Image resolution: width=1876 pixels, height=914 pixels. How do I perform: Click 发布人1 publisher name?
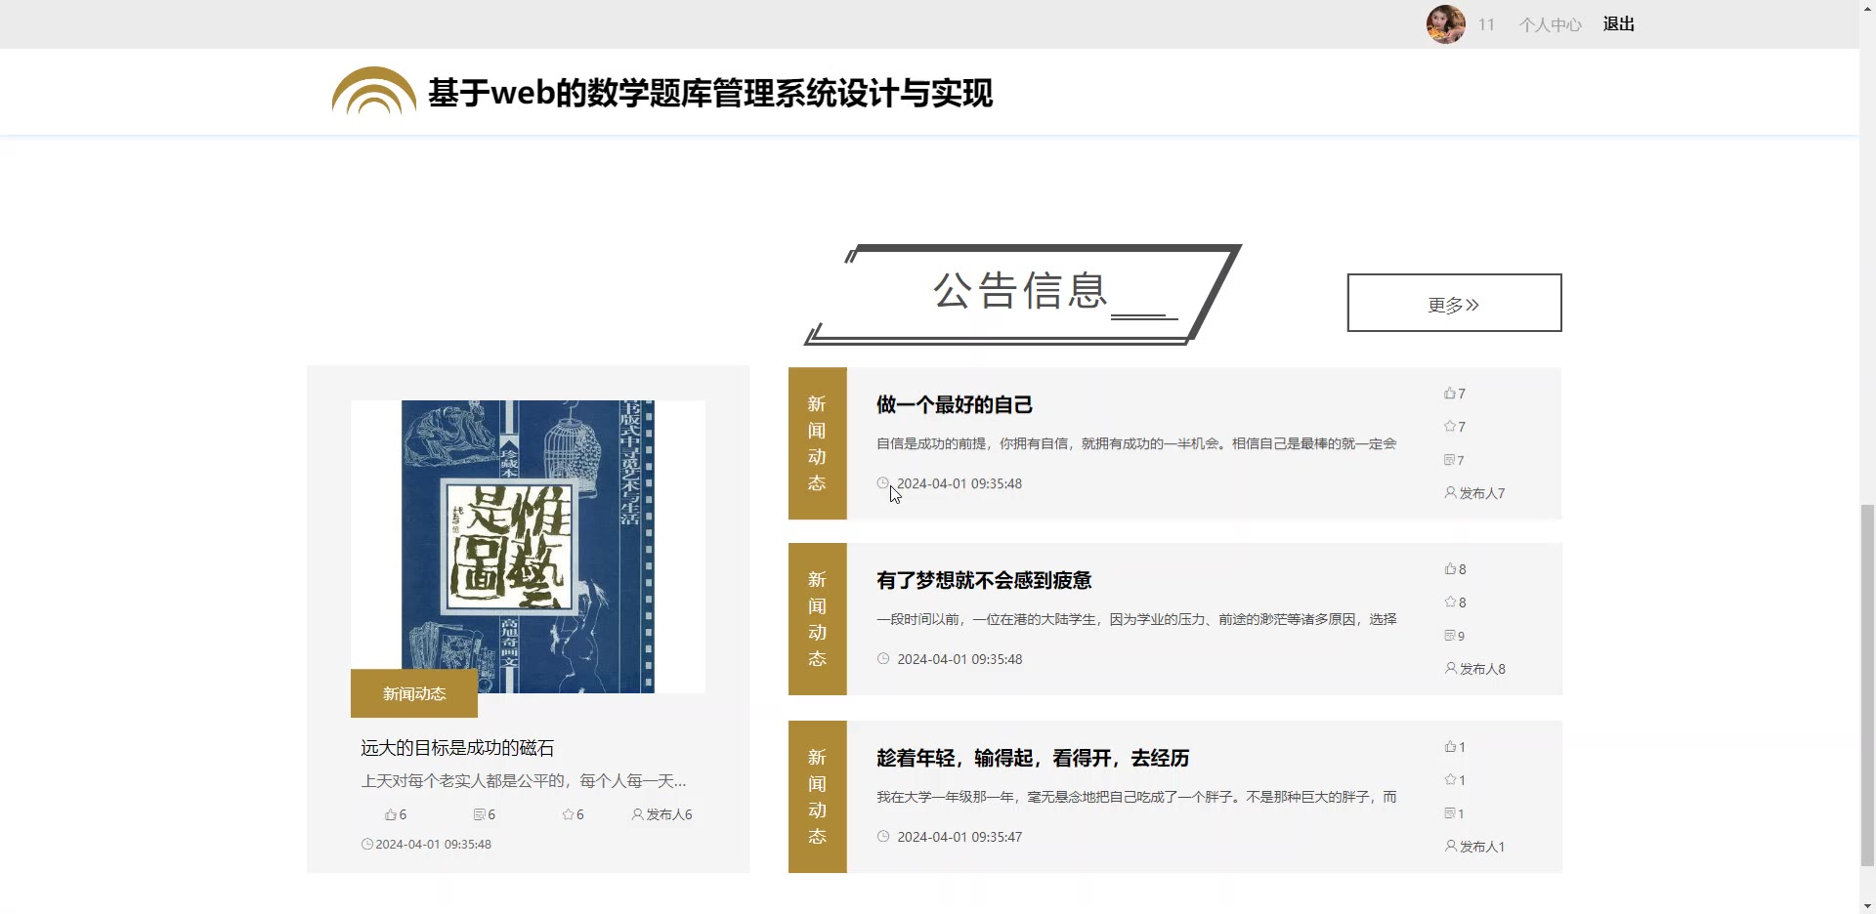pyautogui.click(x=1482, y=847)
